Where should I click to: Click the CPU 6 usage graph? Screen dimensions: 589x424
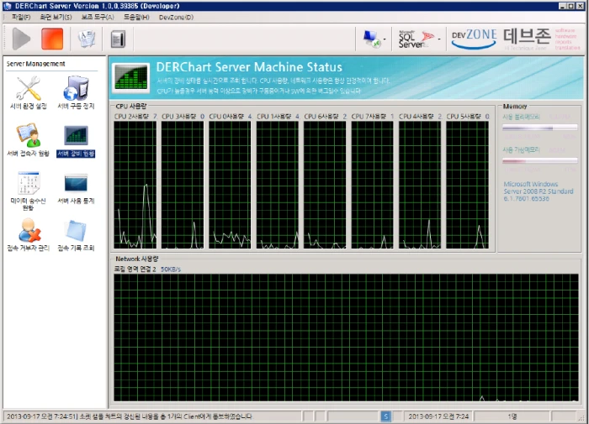click(x=325, y=185)
